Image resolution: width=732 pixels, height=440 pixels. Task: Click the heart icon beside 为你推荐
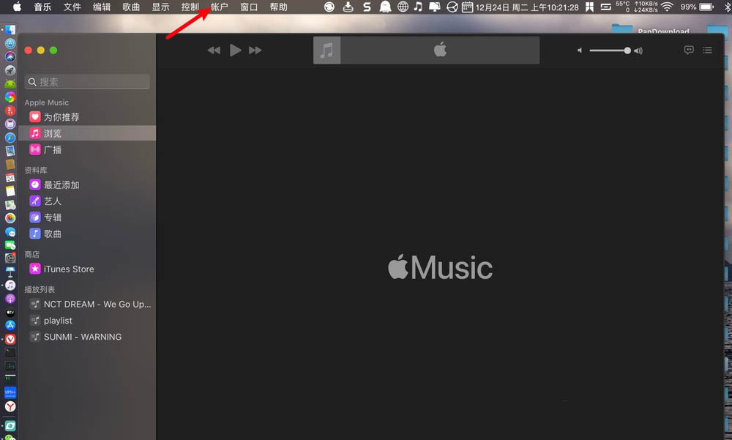[35, 117]
